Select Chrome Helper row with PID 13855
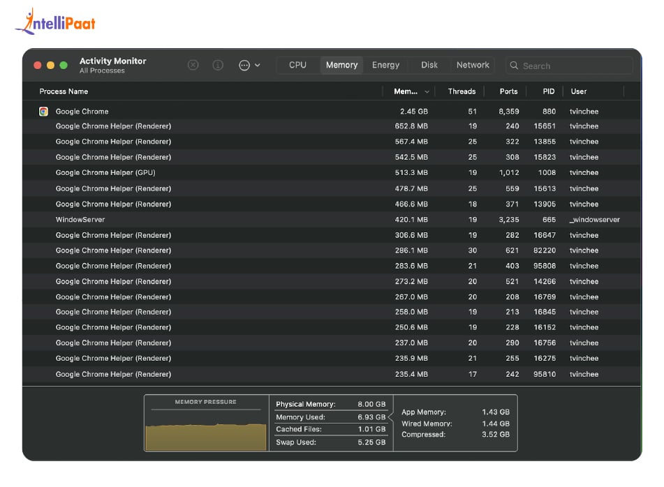Viewport: 664px width, 487px height. click(332, 142)
